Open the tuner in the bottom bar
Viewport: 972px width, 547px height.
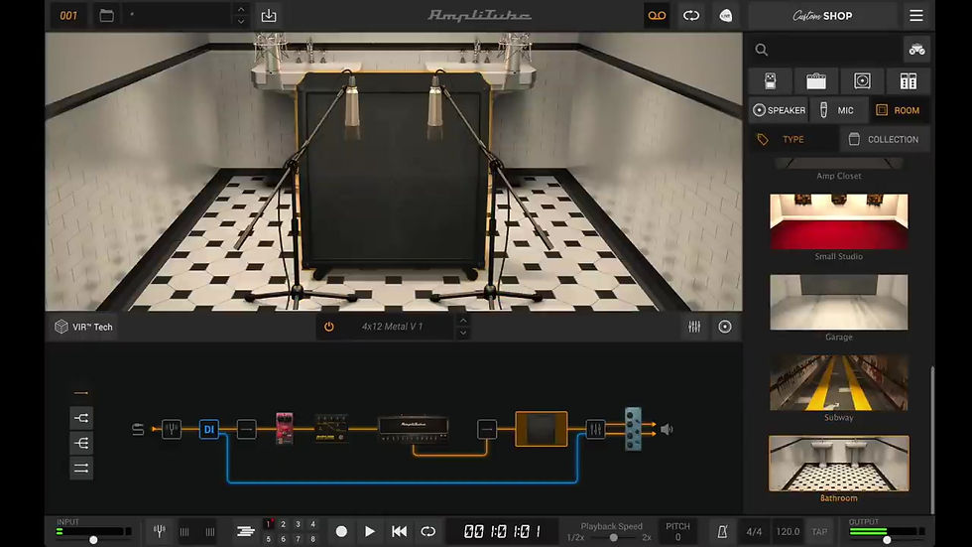coord(159,532)
